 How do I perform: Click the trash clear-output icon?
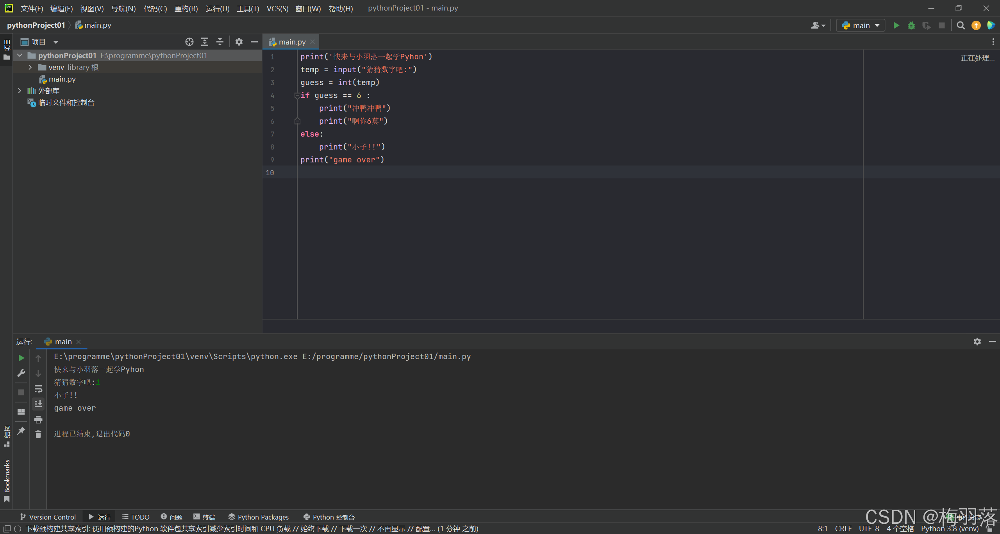click(38, 434)
